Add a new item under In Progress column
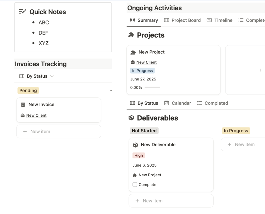The image size is (265, 214). tap(243, 145)
